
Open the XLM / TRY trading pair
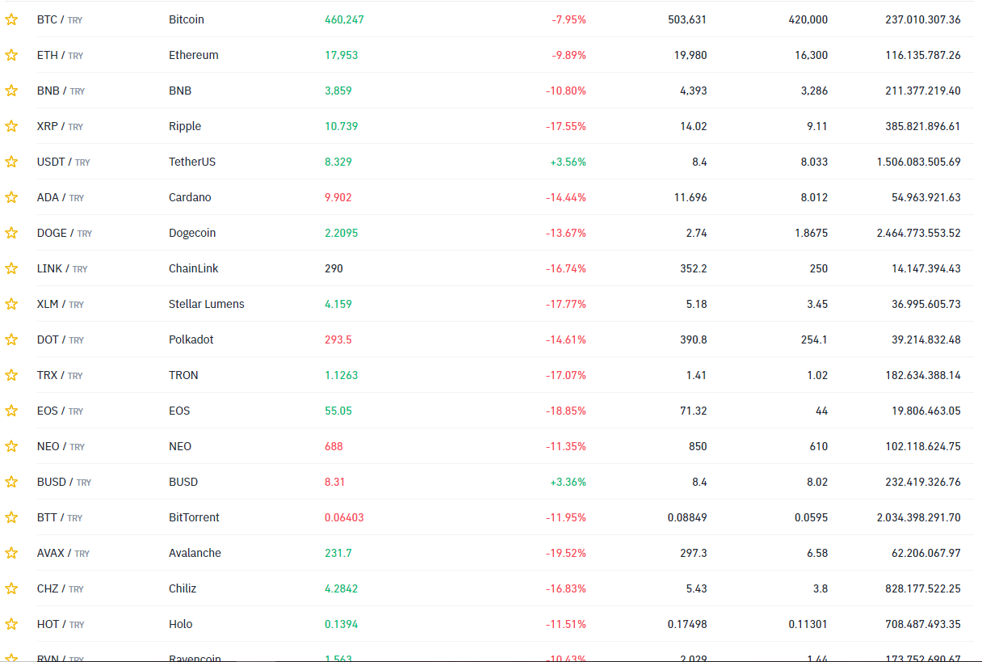coord(61,304)
